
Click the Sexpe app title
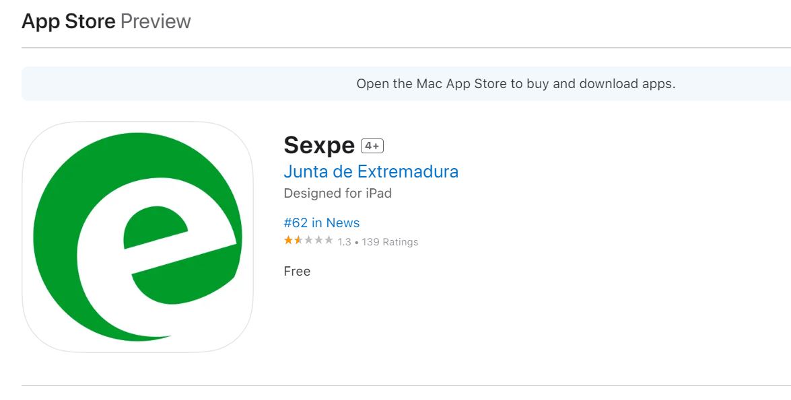(x=319, y=145)
